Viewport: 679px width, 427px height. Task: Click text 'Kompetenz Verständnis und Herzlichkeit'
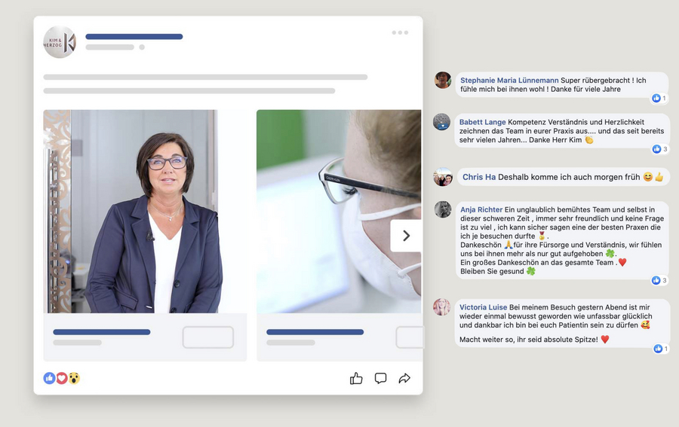[x=576, y=122]
